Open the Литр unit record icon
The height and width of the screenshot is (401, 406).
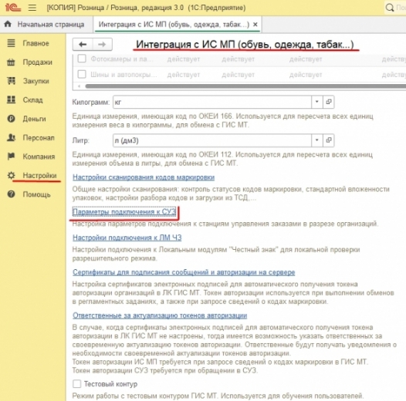click(x=329, y=140)
